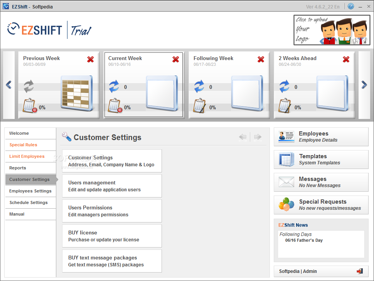The image size is (374, 281).
Task: Open the Employees Settings sidebar tab
Action: pos(30,191)
